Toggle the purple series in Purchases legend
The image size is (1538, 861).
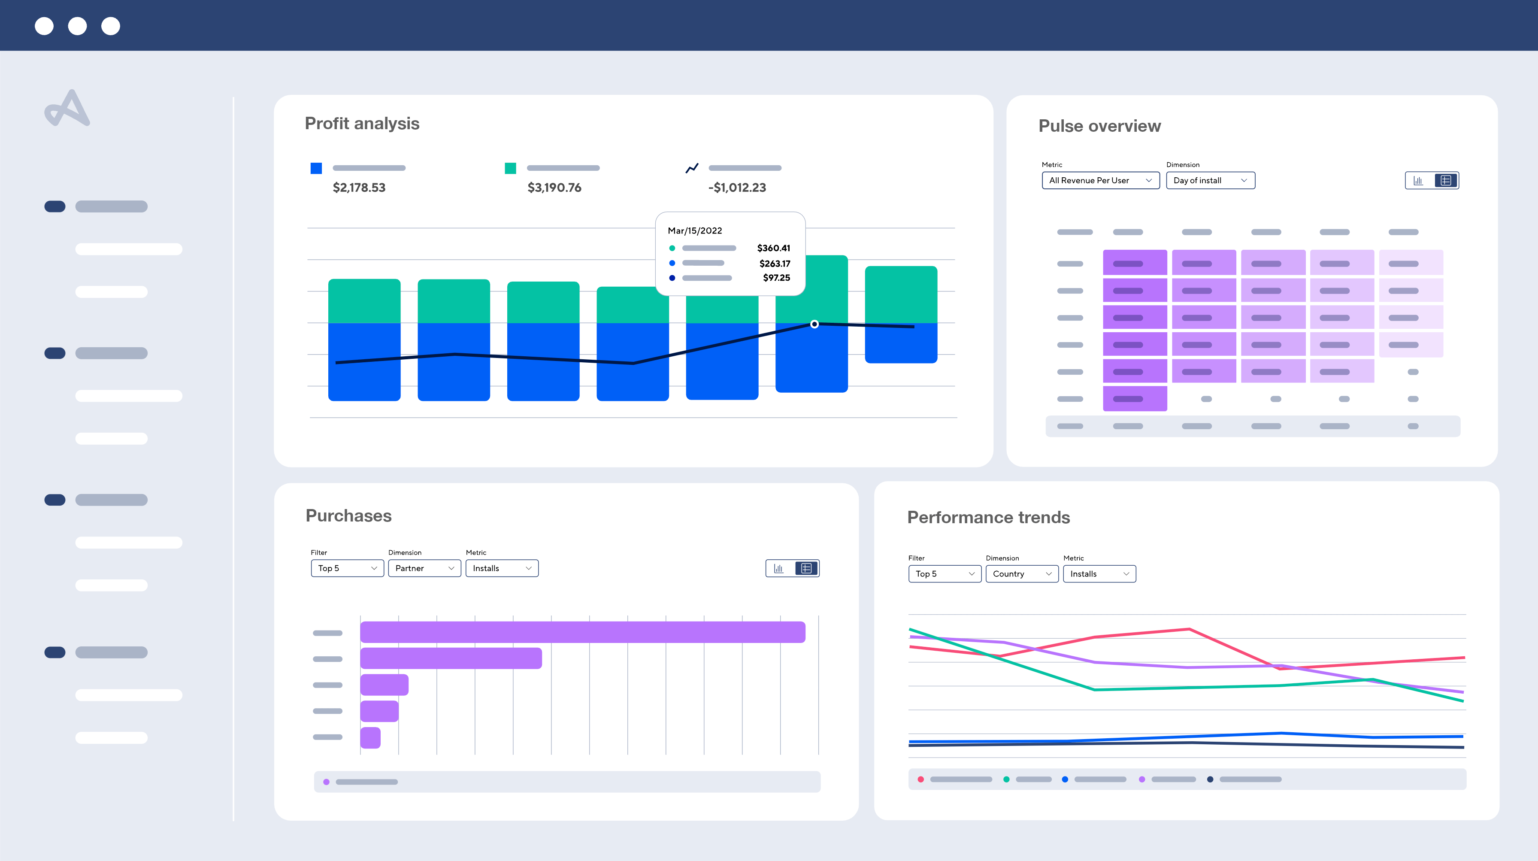[x=327, y=782]
